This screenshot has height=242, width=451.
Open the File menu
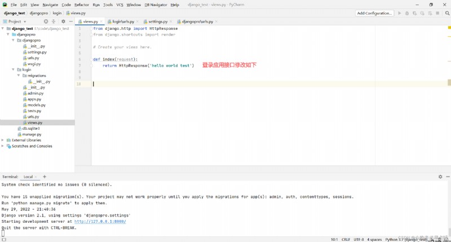(x=14, y=5)
